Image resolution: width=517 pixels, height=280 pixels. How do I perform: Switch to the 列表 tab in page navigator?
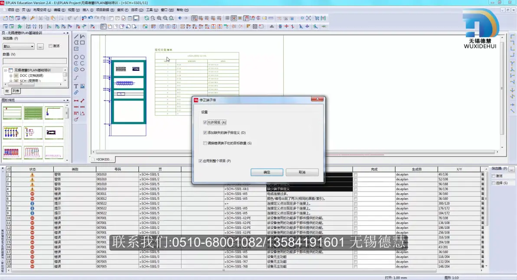coord(16,91)
